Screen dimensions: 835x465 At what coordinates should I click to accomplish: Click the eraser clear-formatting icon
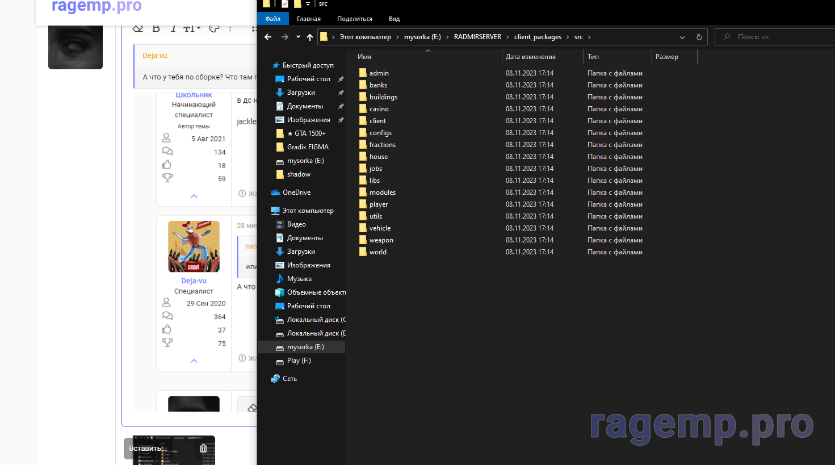138,28
